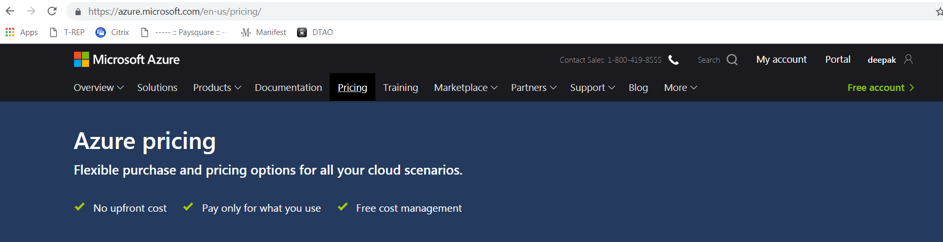Open the Manifest bookmark
The height and width of the screenshot is (242, 943).
[x=264, y=32]
